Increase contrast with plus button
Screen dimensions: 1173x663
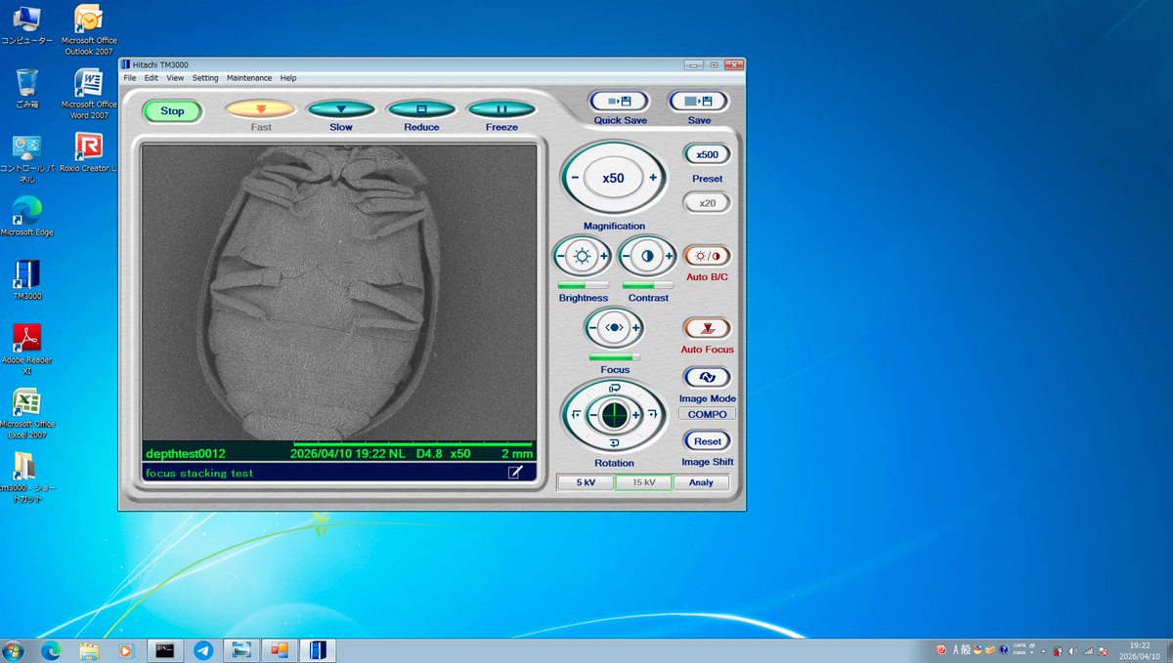tap(670, 257)
